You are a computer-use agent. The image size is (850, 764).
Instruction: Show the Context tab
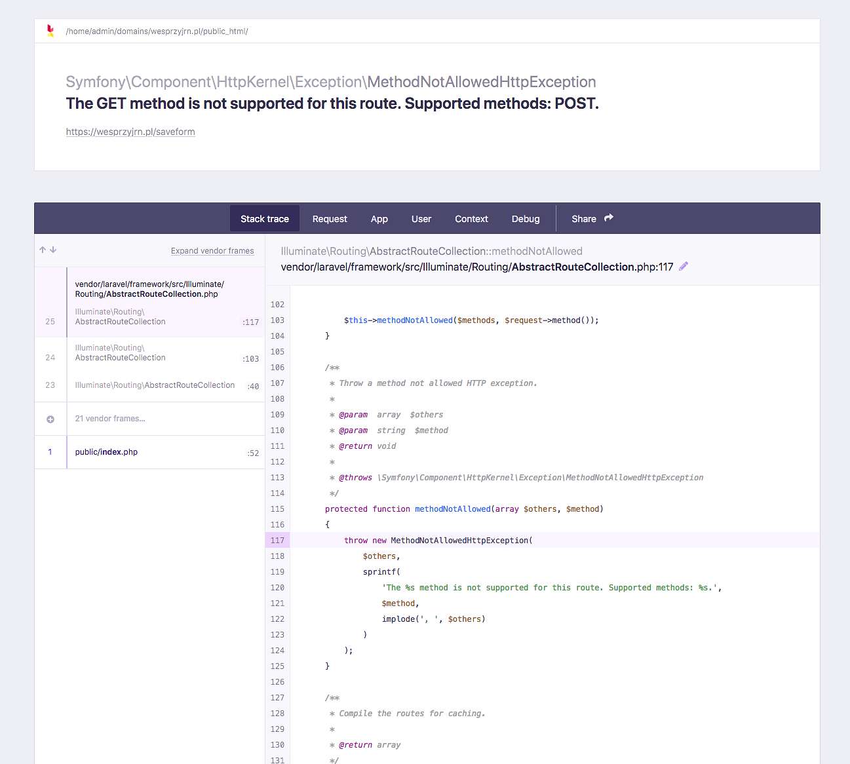click(472, 218)
